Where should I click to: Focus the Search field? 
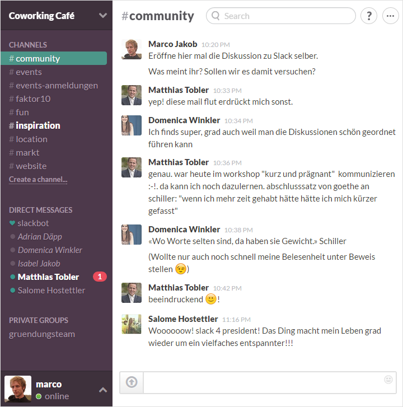[281, 16]
